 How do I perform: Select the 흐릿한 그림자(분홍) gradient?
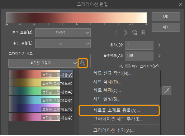point(41,117)
